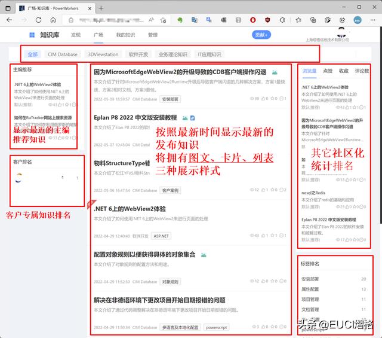
Task: Click the share icon in toolbar
Action: [342, 20]
